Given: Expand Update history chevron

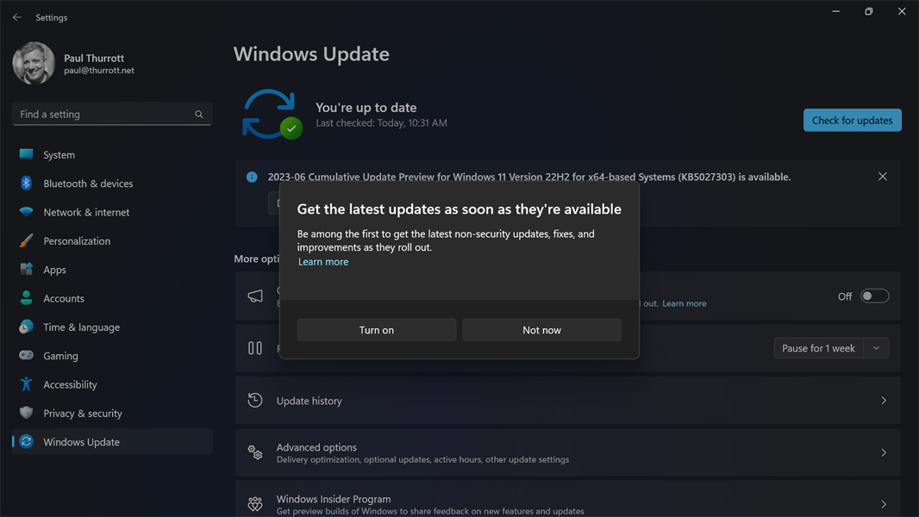Looking at the screenshot, I should tap(884, 401).
